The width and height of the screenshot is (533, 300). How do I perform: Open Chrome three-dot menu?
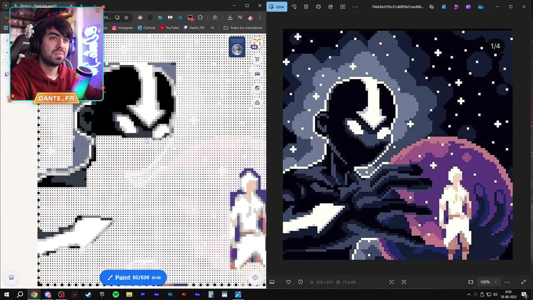coord(260,17)
